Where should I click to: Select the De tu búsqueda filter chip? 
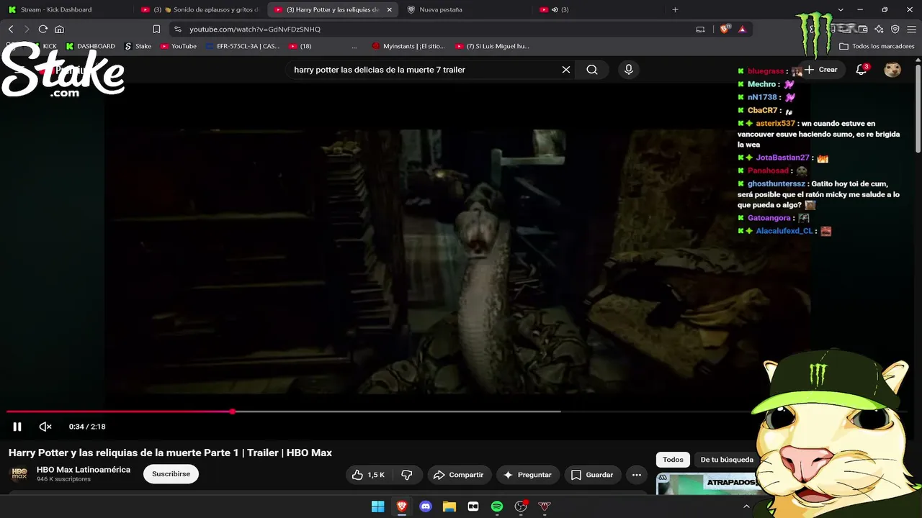(x=727, y=460)
